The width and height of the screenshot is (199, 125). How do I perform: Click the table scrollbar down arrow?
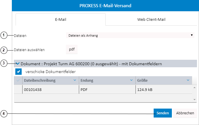(194, 99)
